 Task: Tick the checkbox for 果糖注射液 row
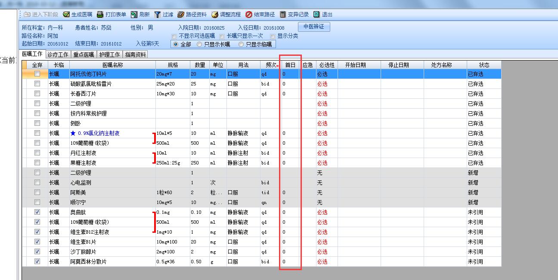[x=37, y=163]
